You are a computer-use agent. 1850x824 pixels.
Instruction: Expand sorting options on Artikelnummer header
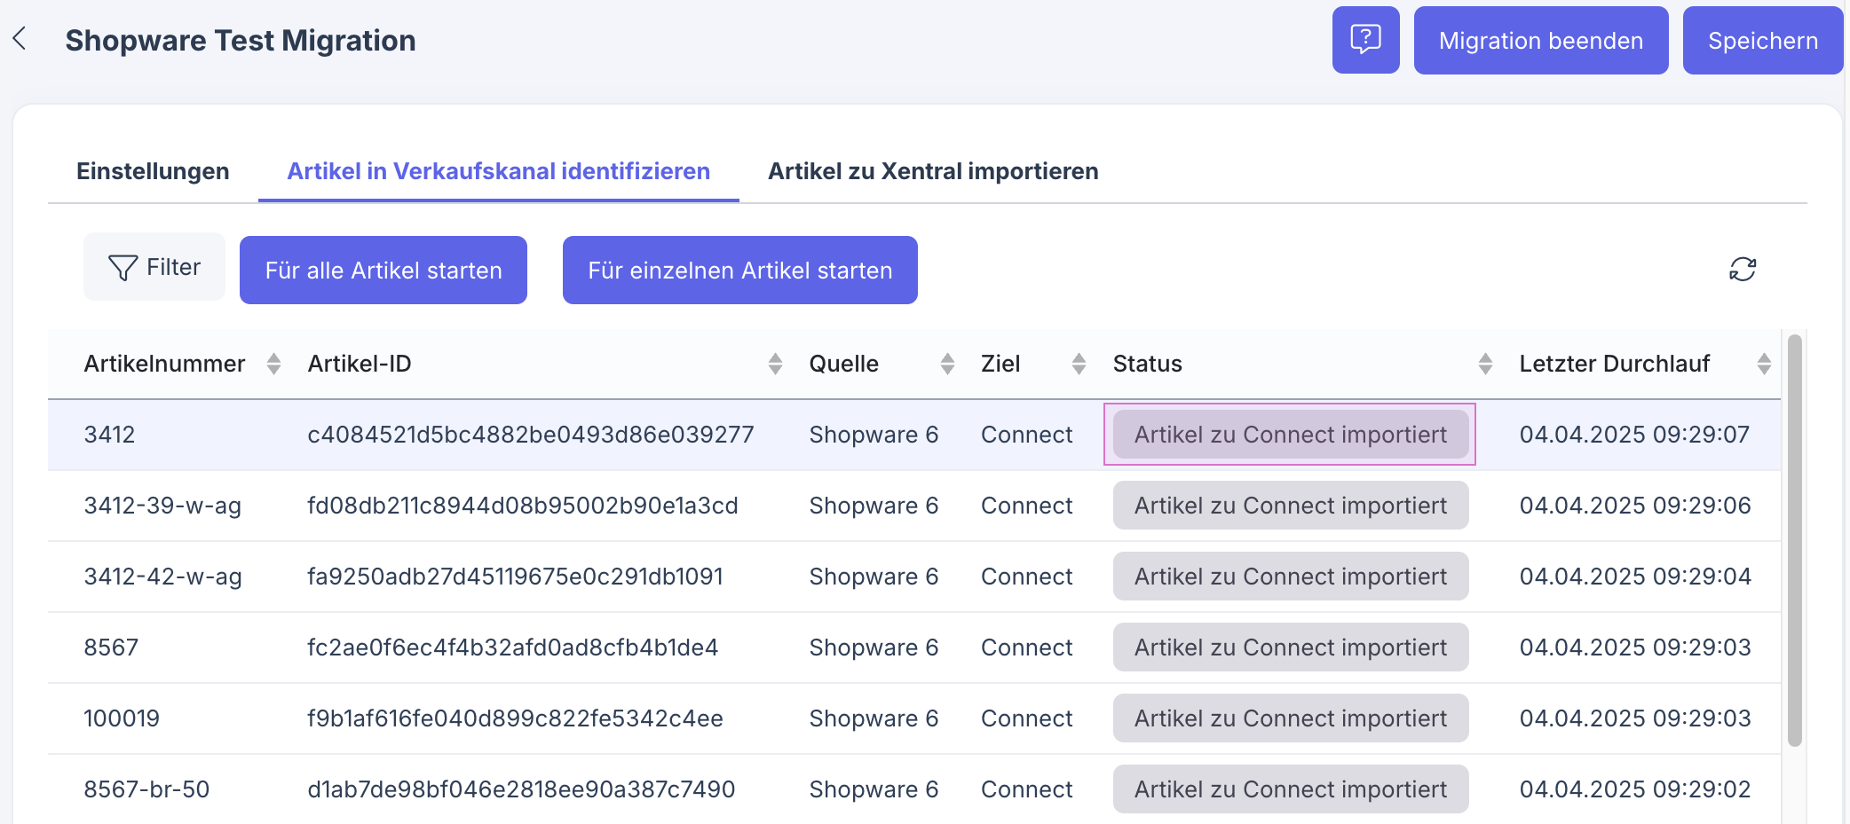pyautogui.click(x=273, y=363)
